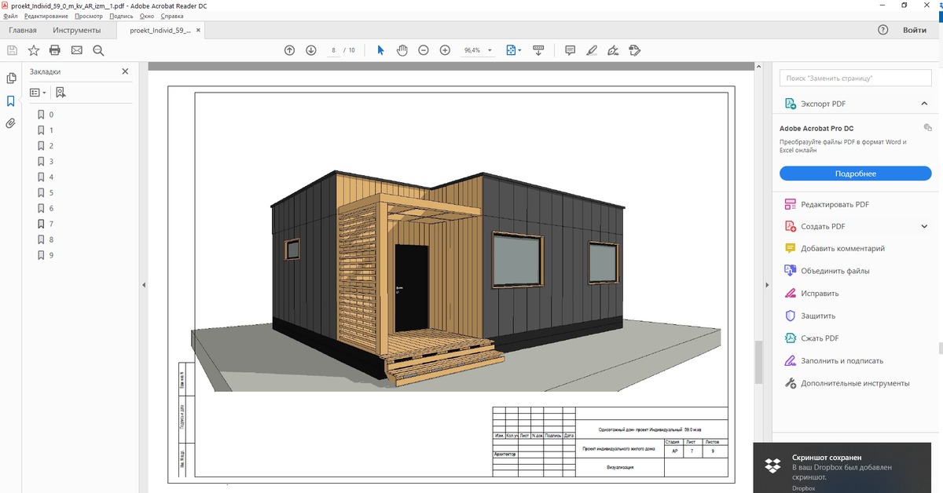Open the attachments paperclip panel
The image size is (943, 493).
(11, 123)
